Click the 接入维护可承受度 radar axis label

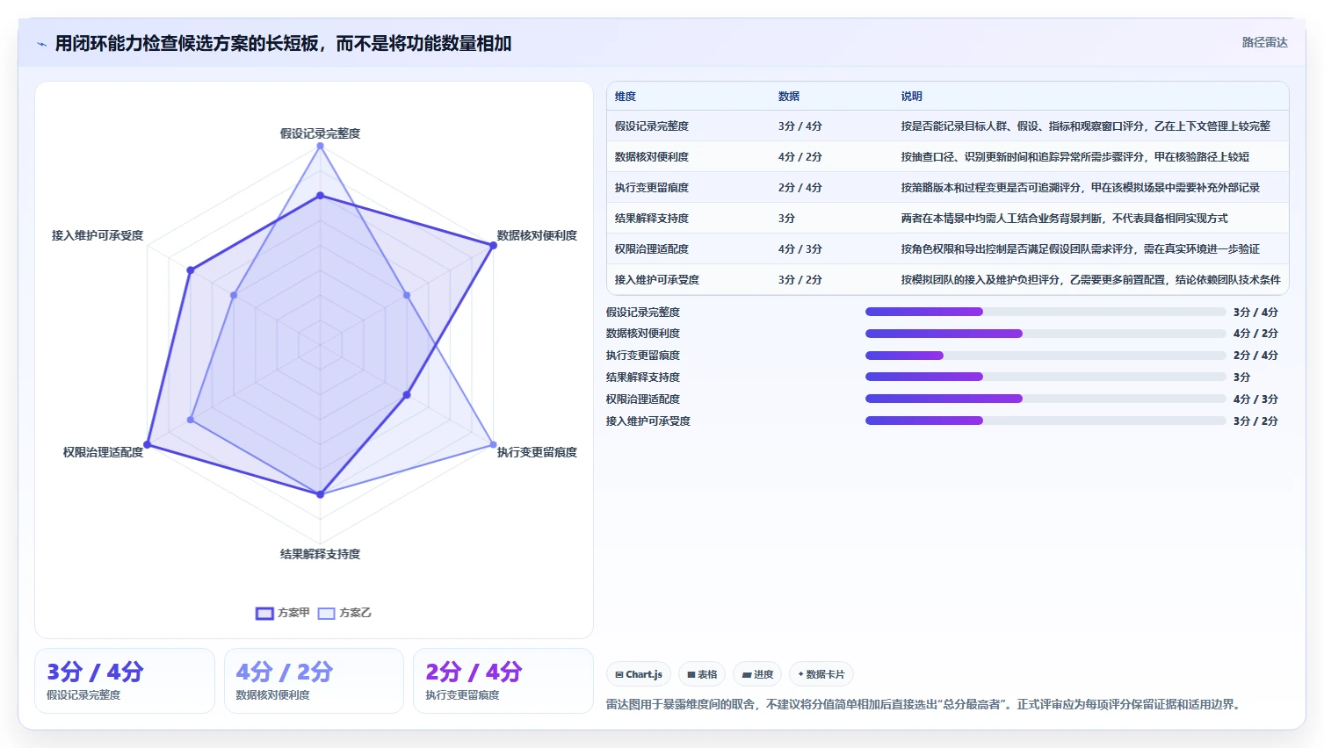click(x=98, y=235)
